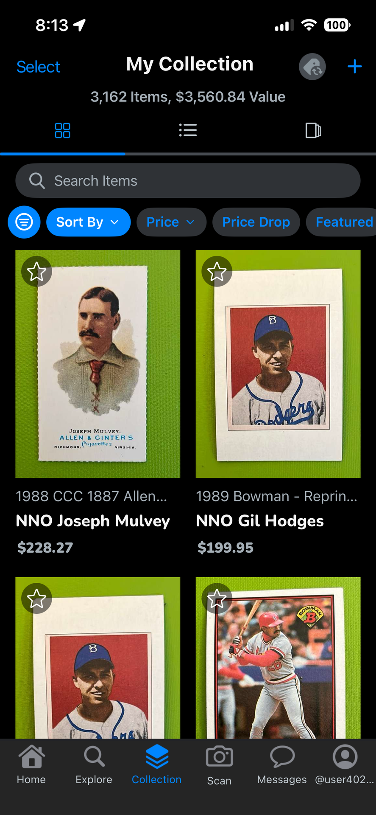Image resolution: width=376 pixels, height=815 pixels.
Task: Favorite the Joseph Mulvey card star
Action: (x=37, y=272)
